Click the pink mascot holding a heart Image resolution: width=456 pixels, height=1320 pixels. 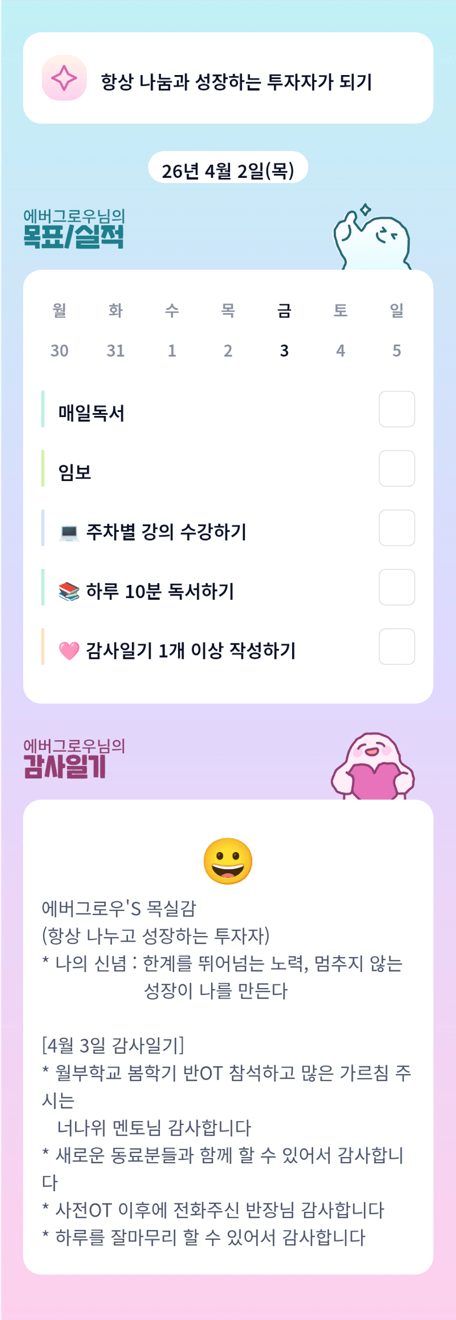[373, 767]
